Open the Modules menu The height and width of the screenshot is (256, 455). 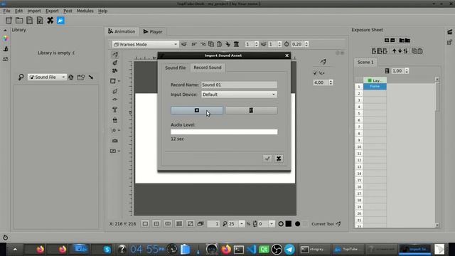coord(85,11)
